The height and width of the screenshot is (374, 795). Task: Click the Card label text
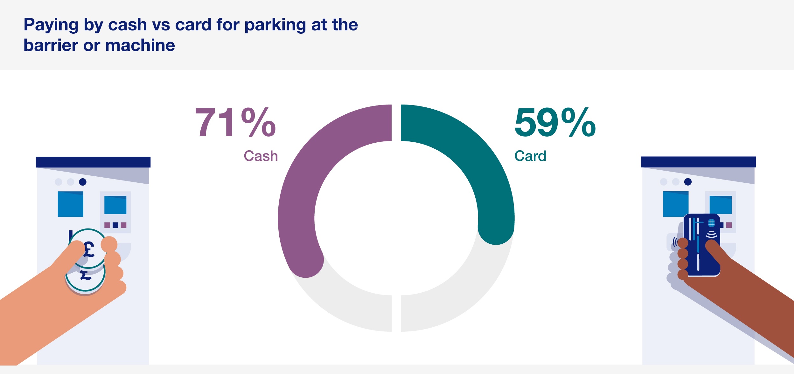530,156
